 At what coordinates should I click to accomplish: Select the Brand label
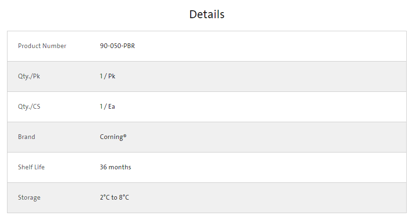(x=27, y=137)
